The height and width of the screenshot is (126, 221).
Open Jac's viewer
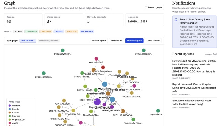coord(153,41)
